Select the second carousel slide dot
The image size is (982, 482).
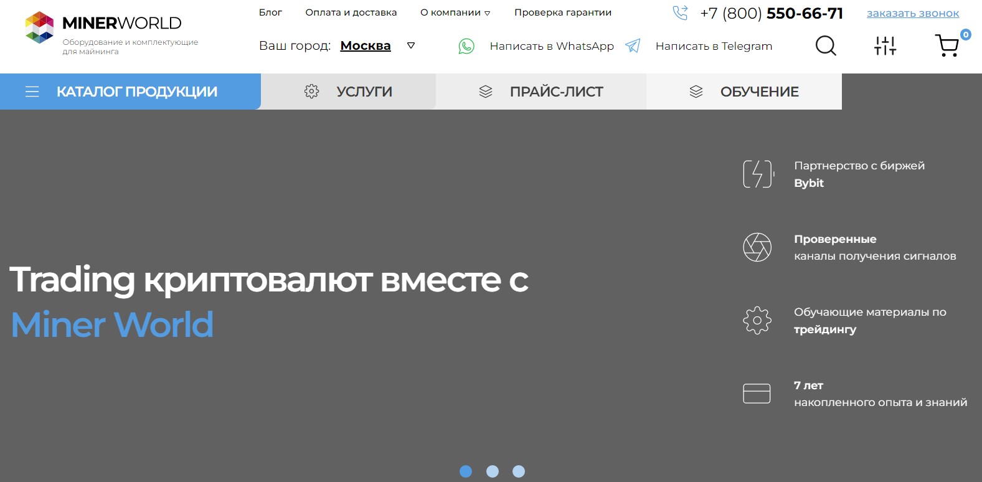coord(493,471)
